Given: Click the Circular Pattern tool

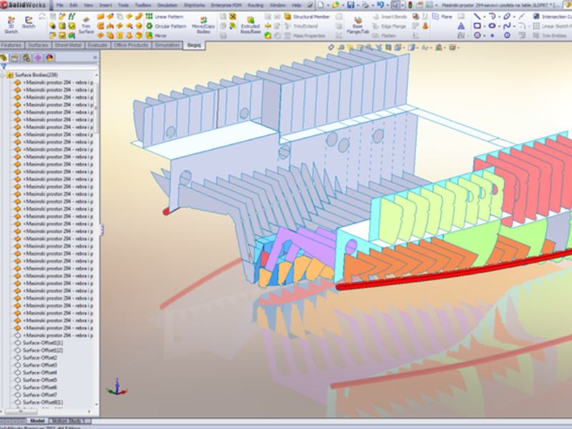Looking at the screenshot, I should pos(167,26).
